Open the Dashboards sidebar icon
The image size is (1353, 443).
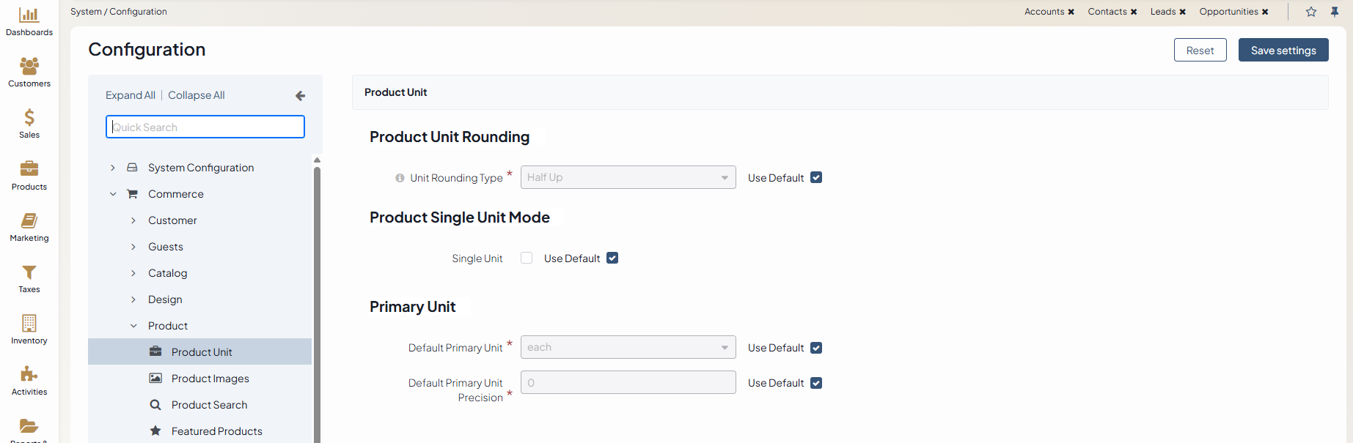point(29,15)
